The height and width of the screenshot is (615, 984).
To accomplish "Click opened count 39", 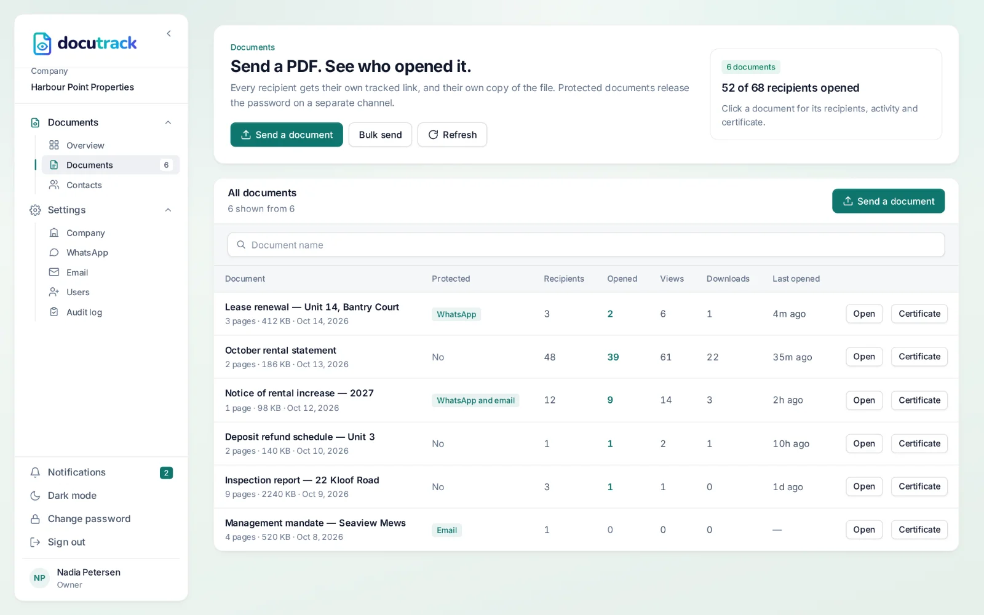I will pyautogui.click(x=613, y=357).
